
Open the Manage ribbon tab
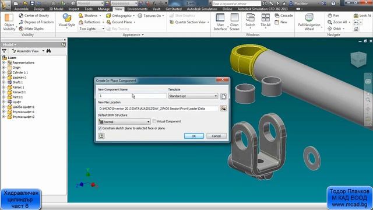tap(104, 9)
